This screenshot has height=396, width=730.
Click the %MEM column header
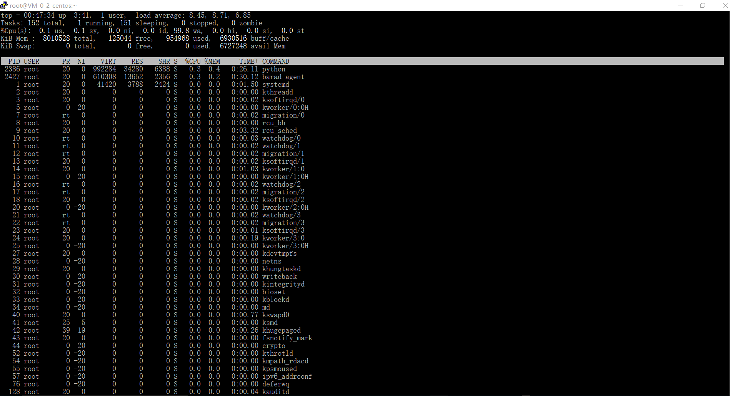tap(212, 61)
